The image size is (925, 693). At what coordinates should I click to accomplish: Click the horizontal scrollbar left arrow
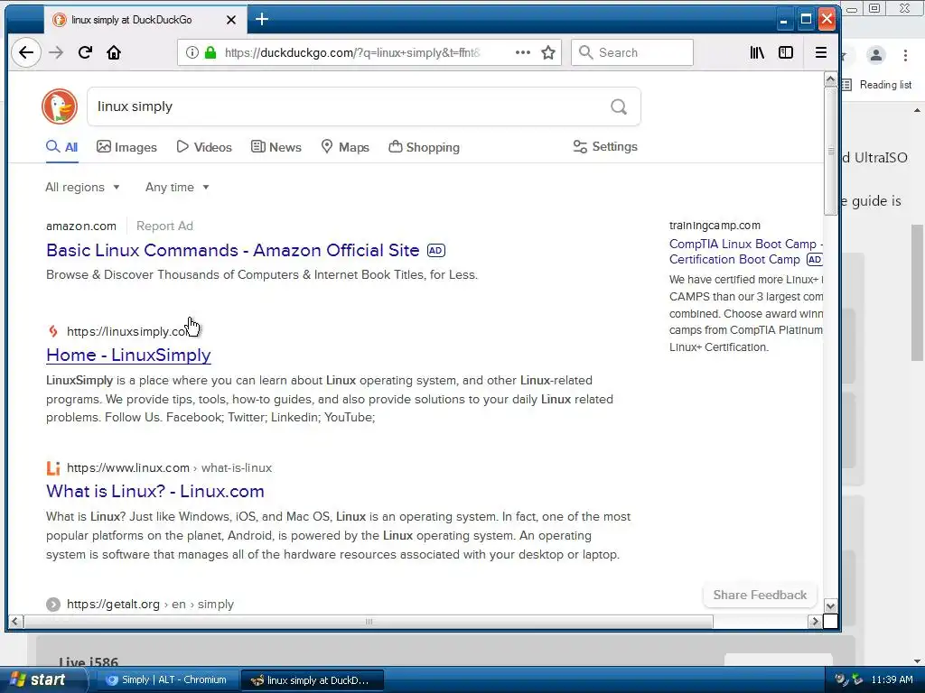[15, 622]
